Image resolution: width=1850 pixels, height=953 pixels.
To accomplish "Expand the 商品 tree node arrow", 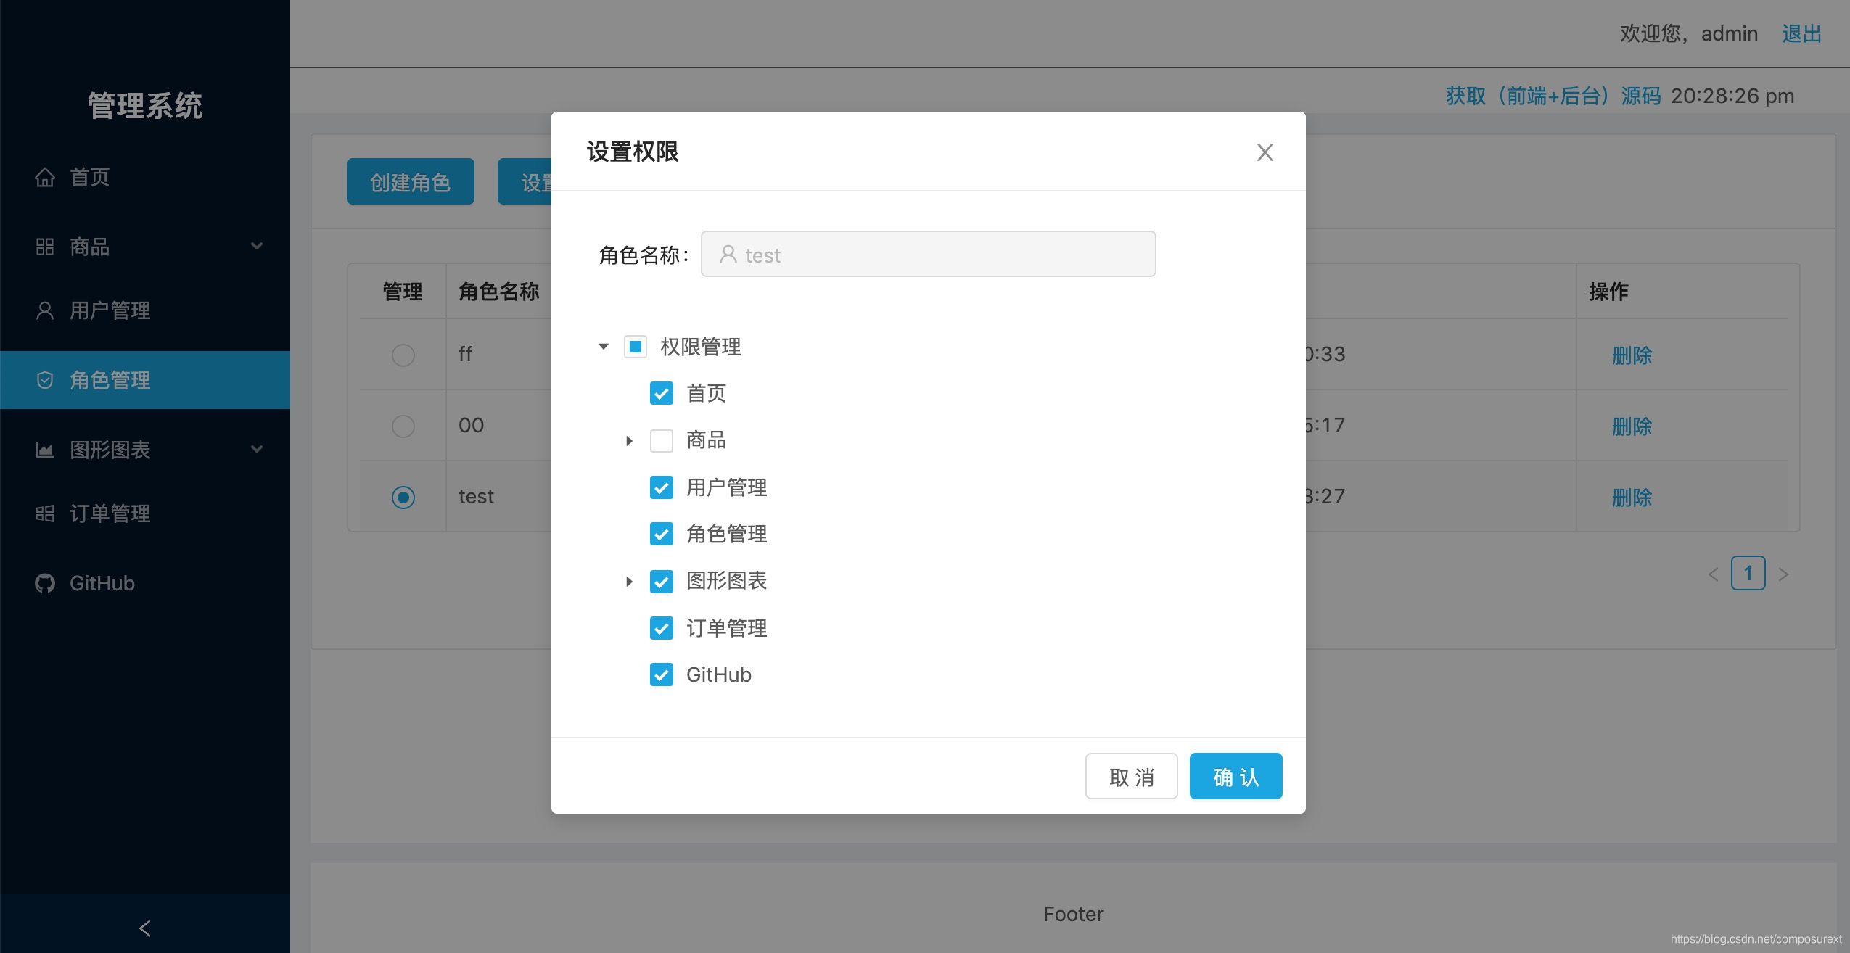I will click(629, 440).
